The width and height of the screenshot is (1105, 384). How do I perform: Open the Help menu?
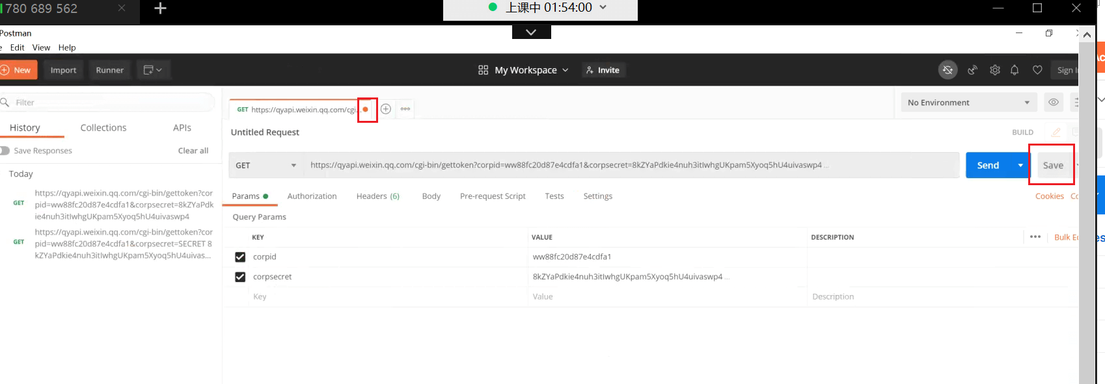[x=67, y=47]
